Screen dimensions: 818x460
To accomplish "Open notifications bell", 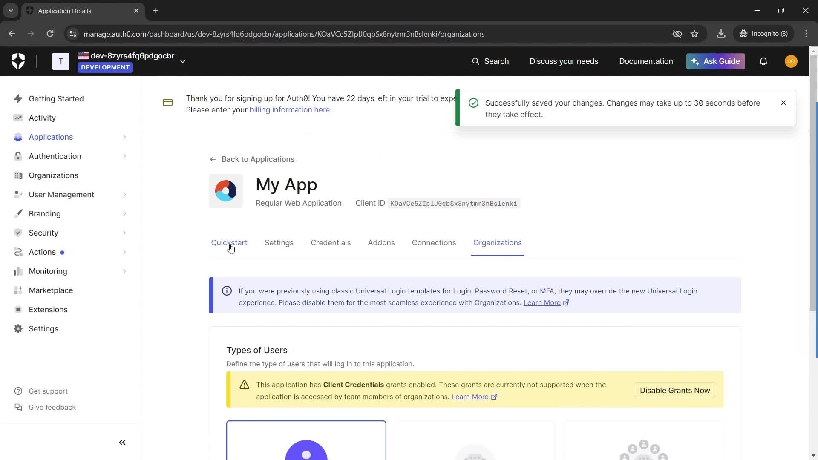I will click(763, 61).
